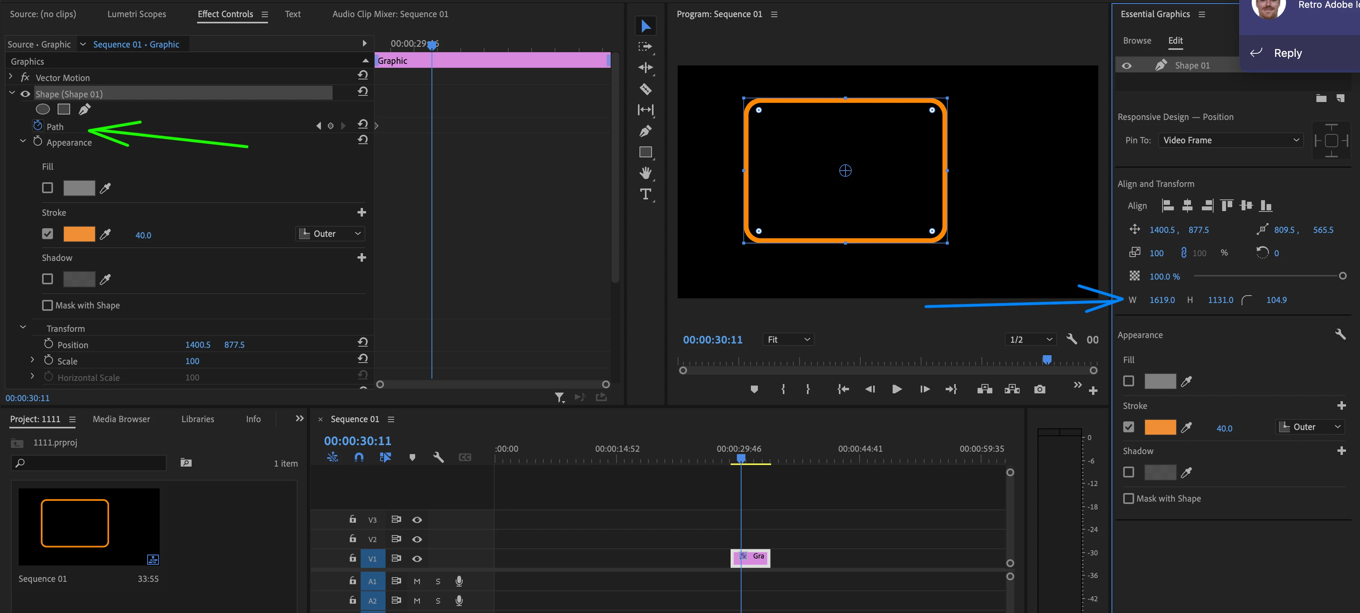Click the Export Frame camera icon

[1039, 389]
